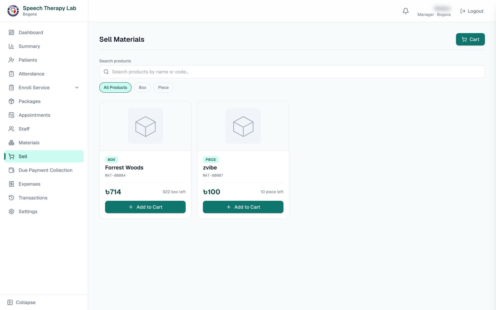Image resolution: width=496 pixels, height=310 pixels.
Task: Click the Speech Therapy Lab logo
Action: tap(13, 11)
